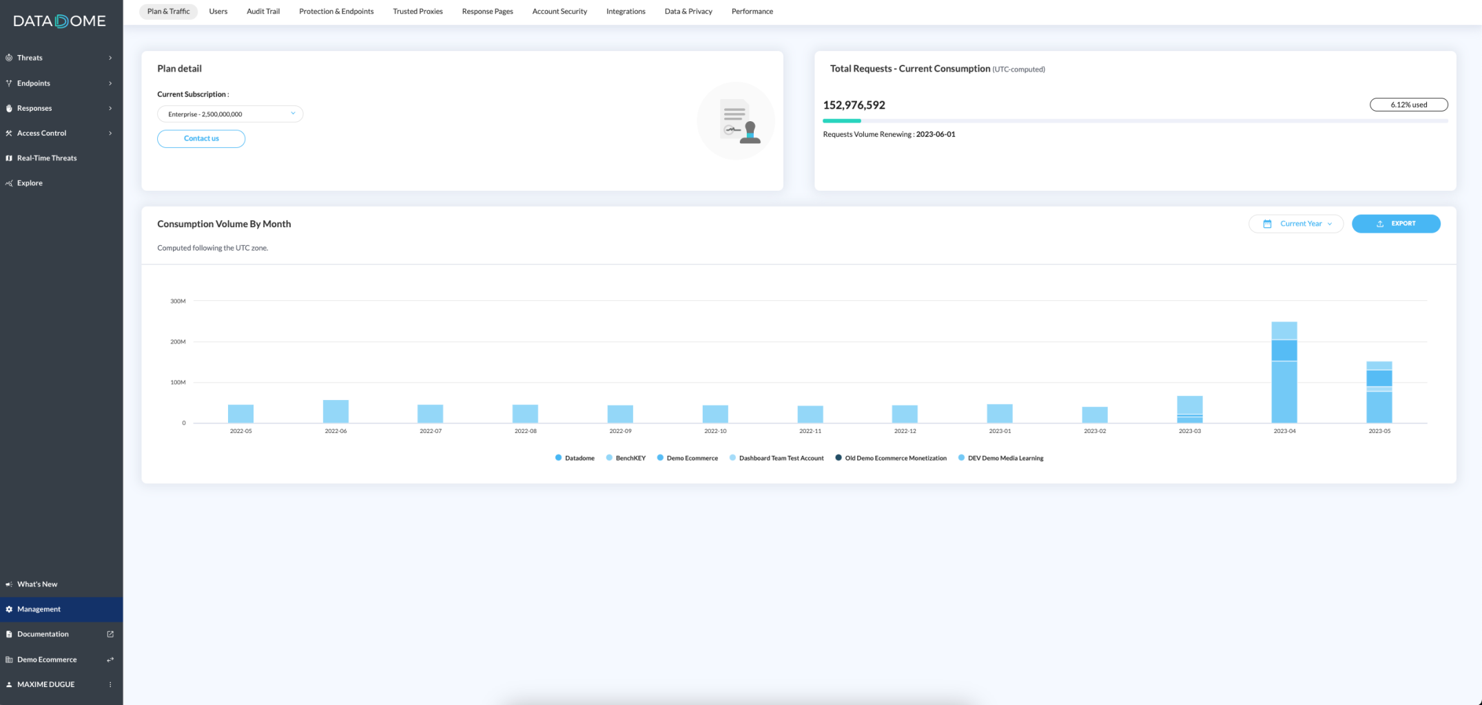This screenshot has height=705, width=1482.
Task: Open the Account Security tab
Action: pos(559,11)
